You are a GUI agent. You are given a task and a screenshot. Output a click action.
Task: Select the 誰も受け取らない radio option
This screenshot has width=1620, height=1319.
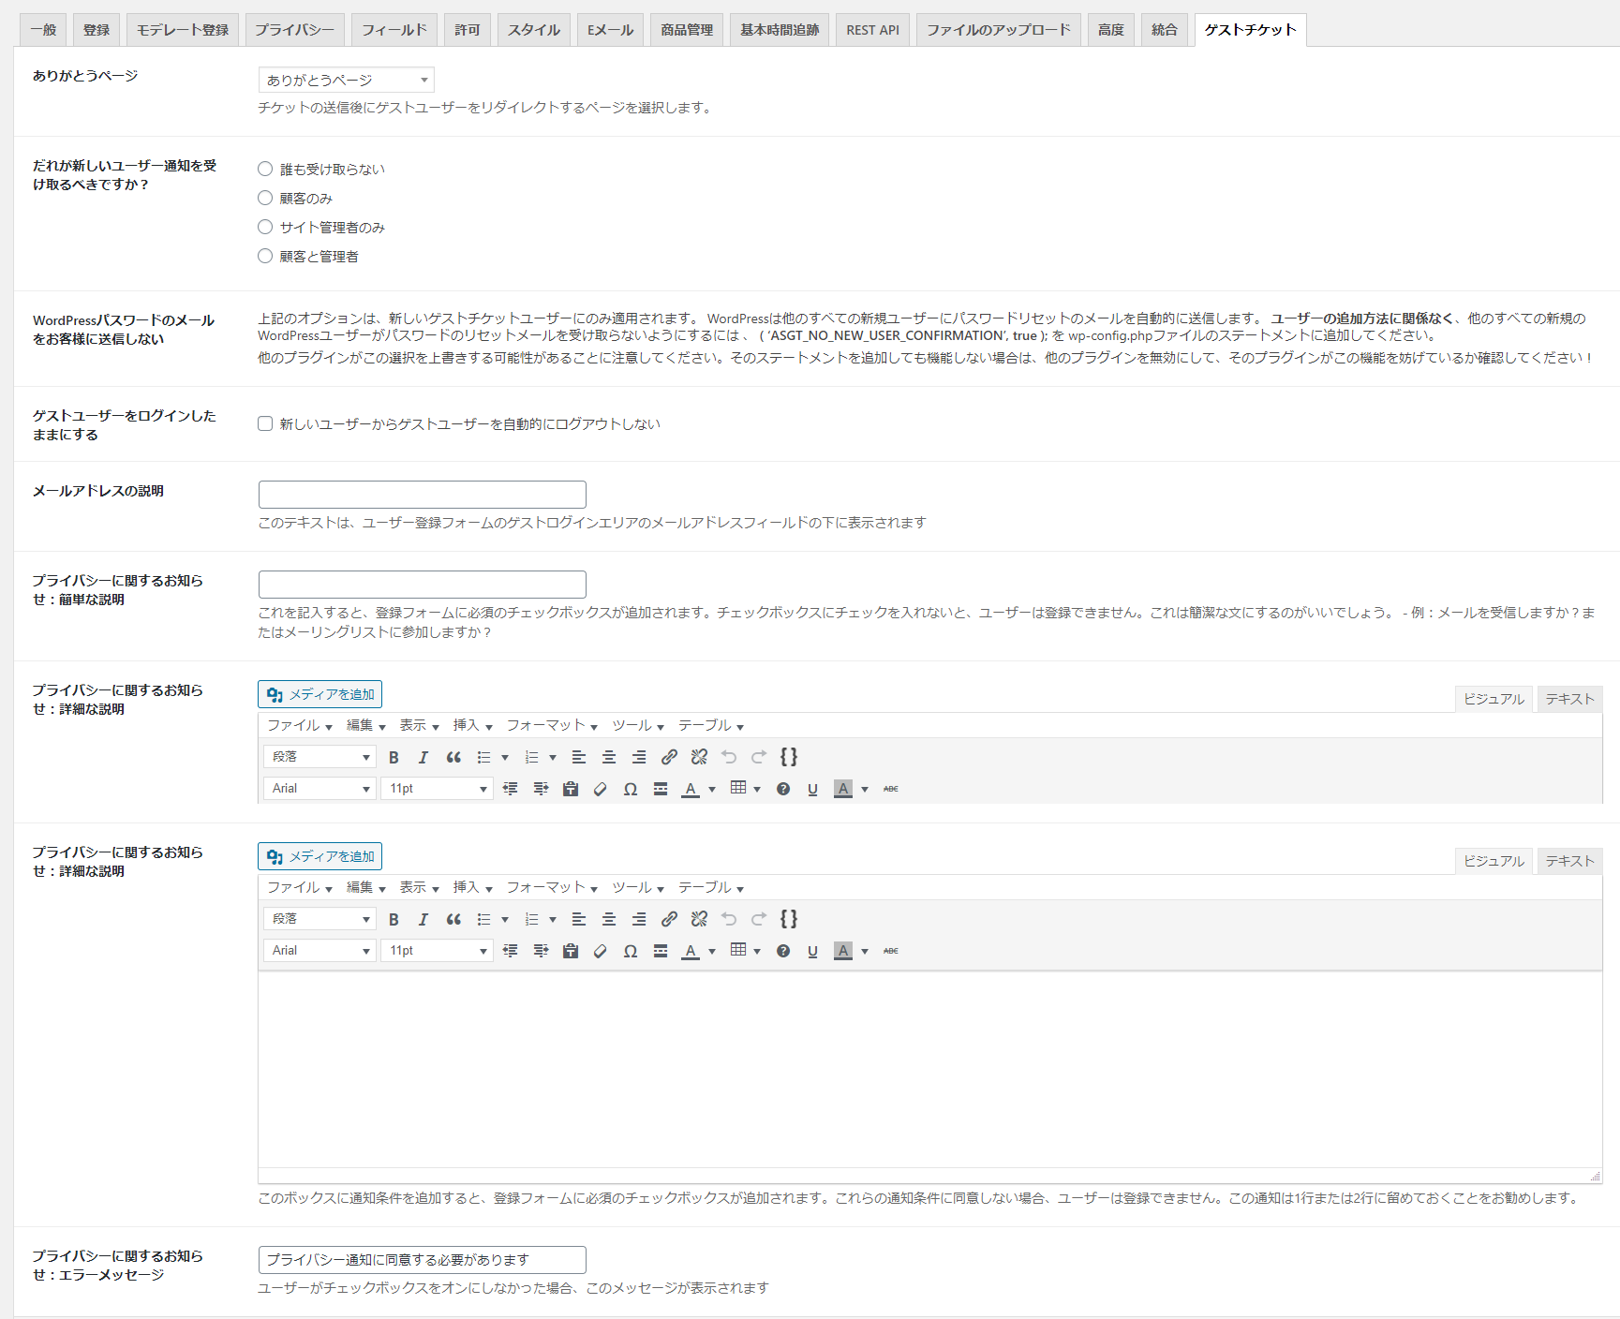point(265,169)
